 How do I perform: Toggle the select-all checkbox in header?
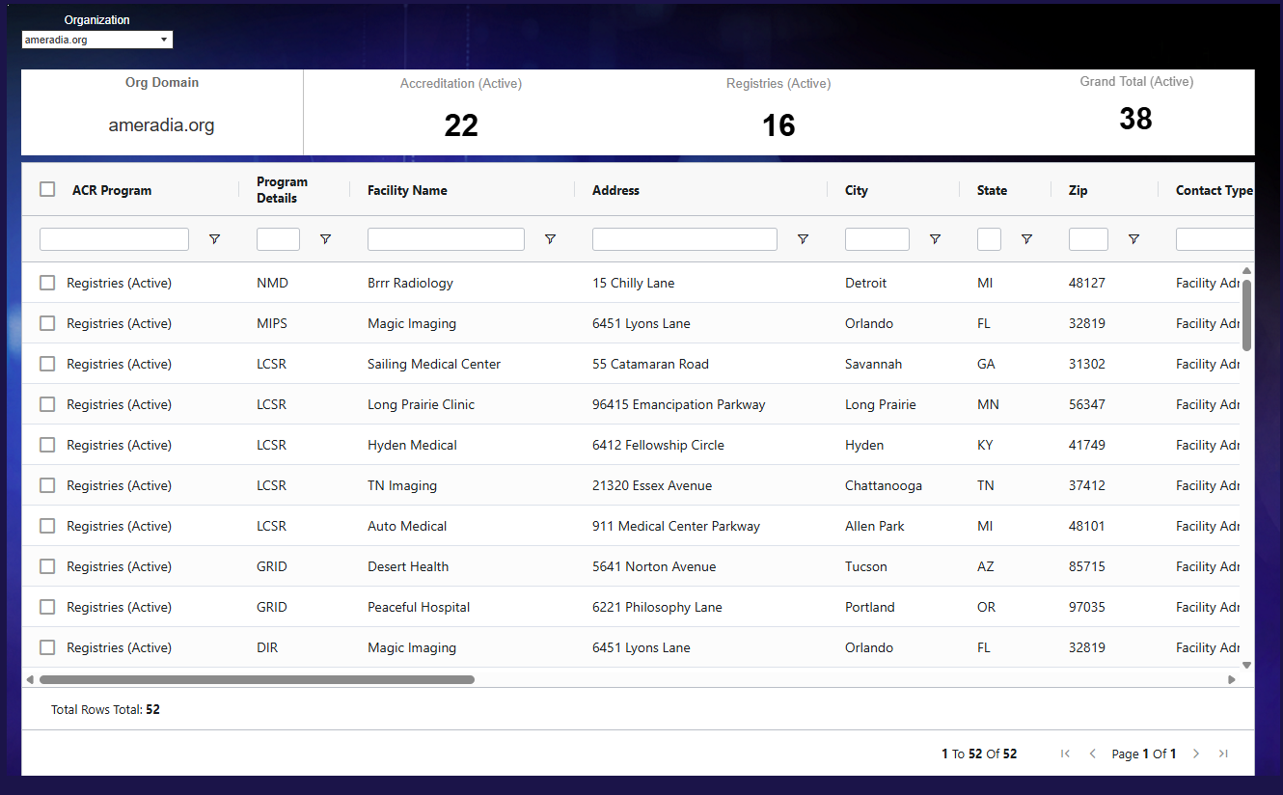coord(47,189)
